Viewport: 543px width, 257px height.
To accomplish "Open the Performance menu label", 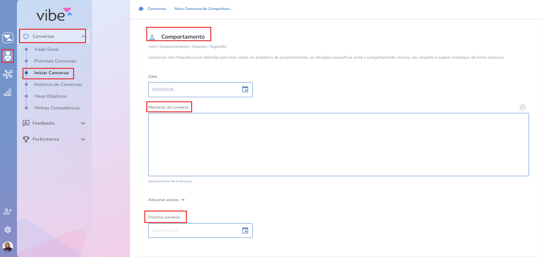I will coord(46,139).
